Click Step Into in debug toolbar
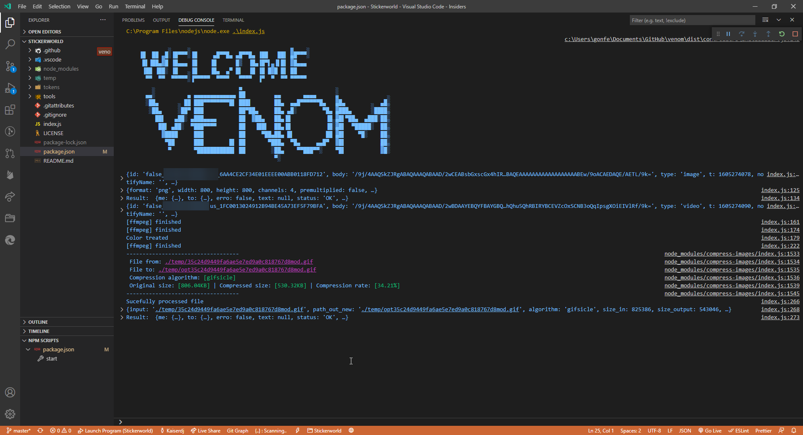 755,34
